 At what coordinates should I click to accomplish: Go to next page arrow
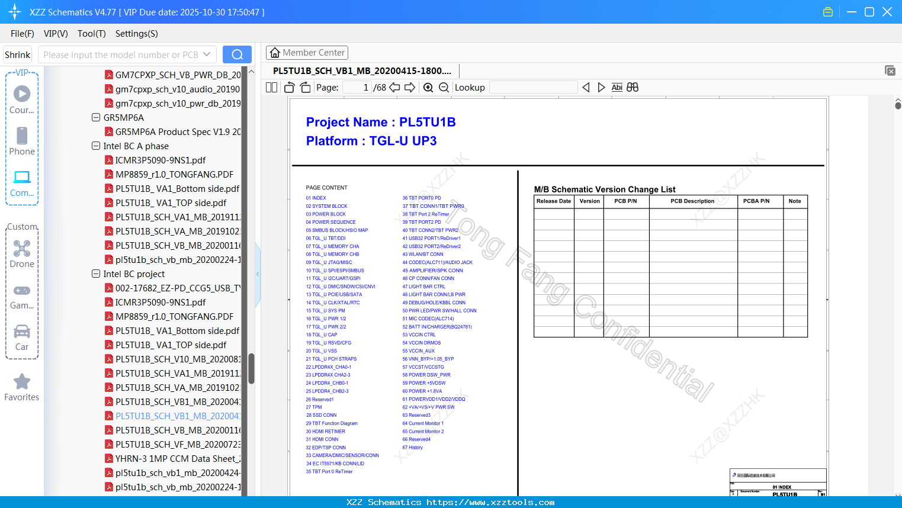click(x=410, y=88)
